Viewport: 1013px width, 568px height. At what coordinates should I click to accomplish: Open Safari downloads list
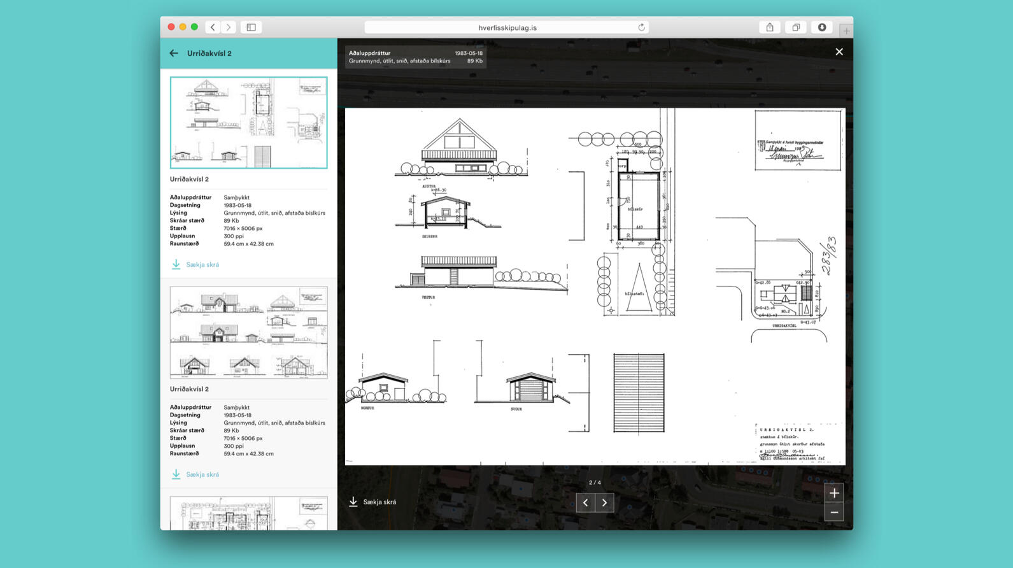[x=822, y=27]
